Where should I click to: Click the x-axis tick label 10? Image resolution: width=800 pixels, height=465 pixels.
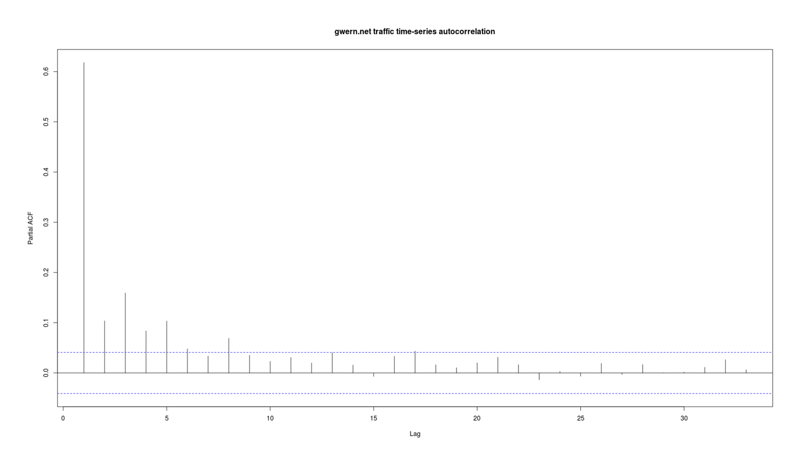pyautogui.click(x=270, y=419)
